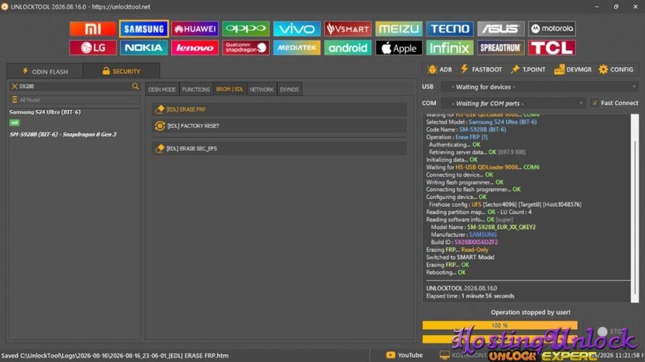Open the ODIN MODE sub-tab

[x=162, y=89]
